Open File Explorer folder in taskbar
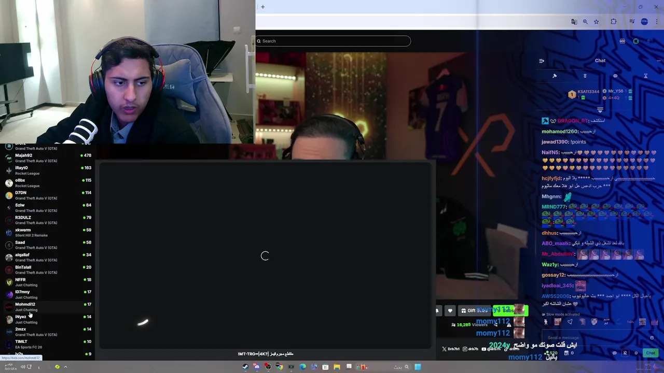Screen dimensions: 664x373 point(337,367)
